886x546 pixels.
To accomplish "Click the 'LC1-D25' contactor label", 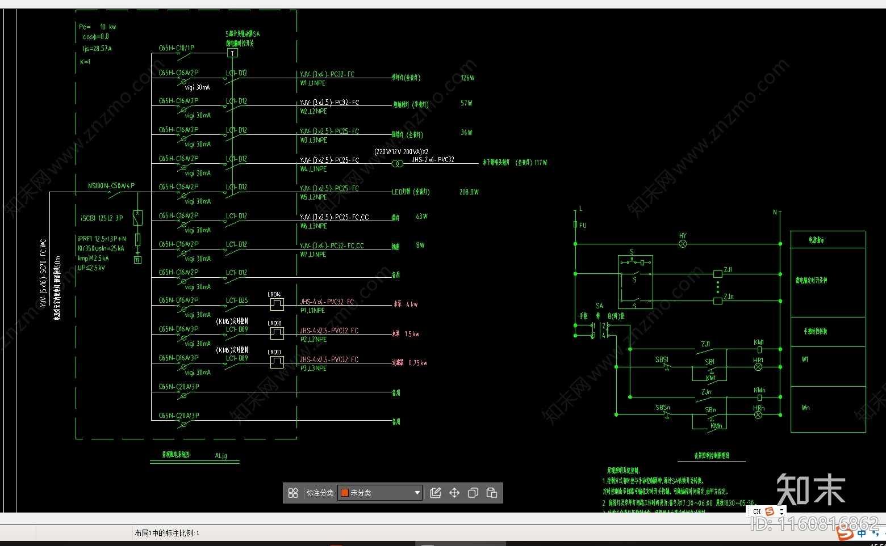I will click(x=237, y=300).
